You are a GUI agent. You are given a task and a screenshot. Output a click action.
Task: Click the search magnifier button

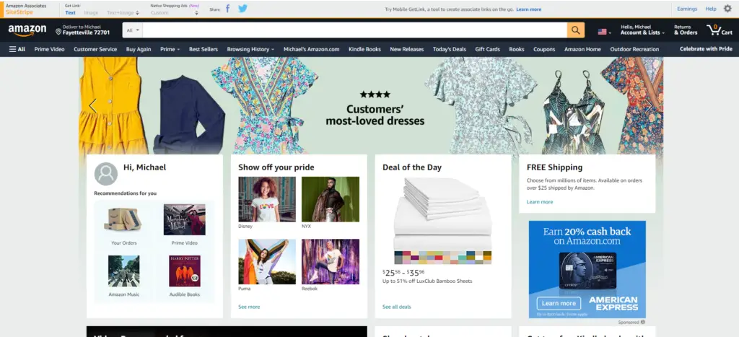click(575, 30)
